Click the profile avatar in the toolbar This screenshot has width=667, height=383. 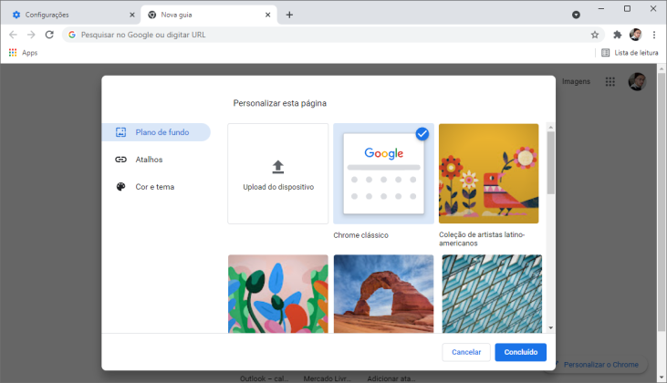[636, 35]
